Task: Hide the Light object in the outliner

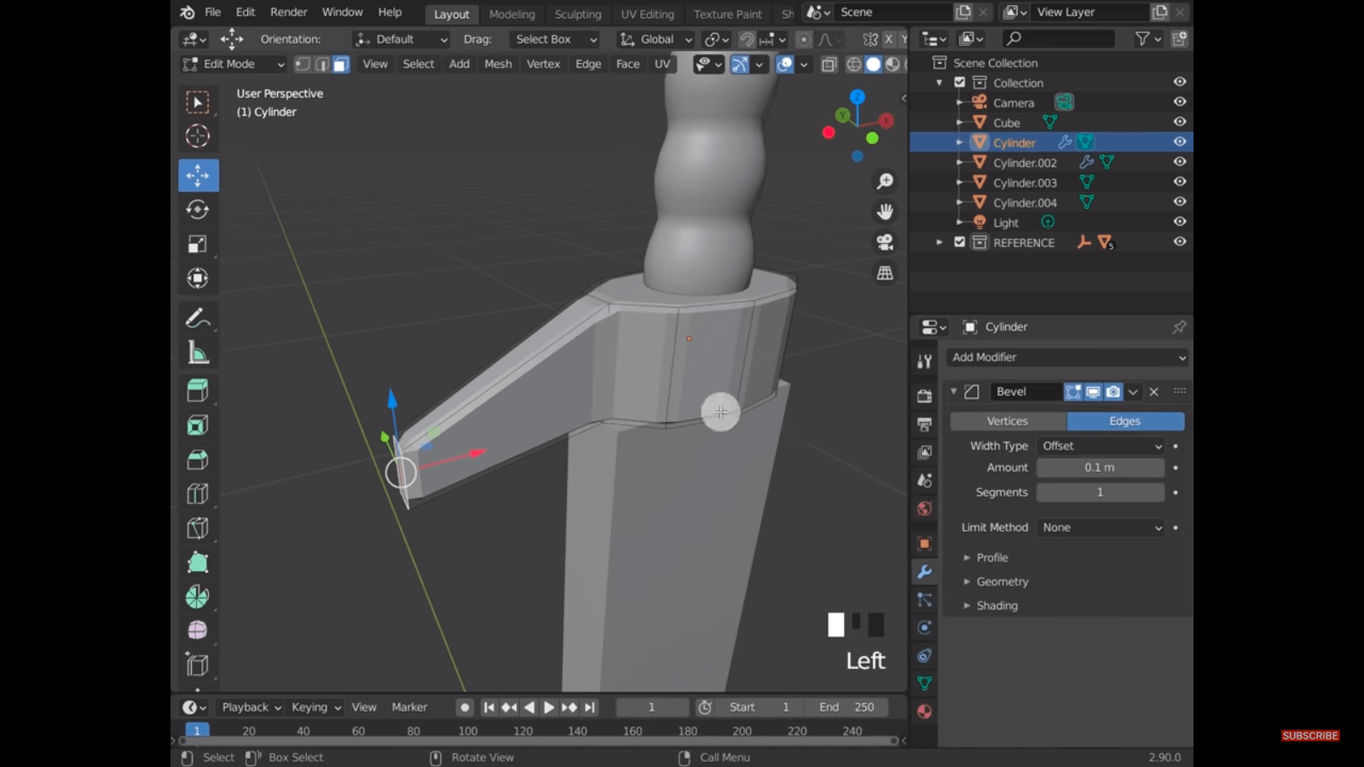Action: pos(1179,222)
